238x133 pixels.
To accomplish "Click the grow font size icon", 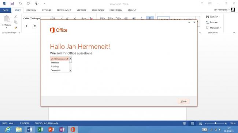I will (x=67, y=19).
